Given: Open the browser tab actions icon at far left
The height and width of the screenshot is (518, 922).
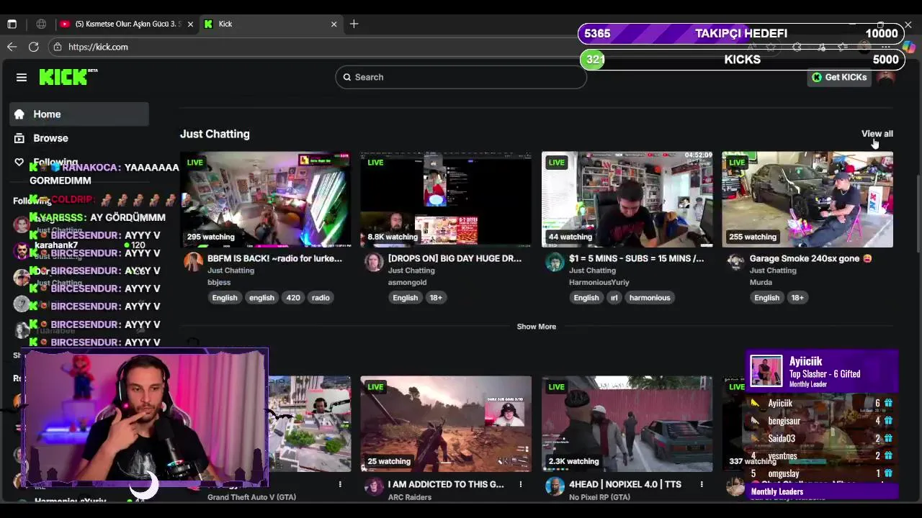Looking at the screenshot, I should click(12, 24).
